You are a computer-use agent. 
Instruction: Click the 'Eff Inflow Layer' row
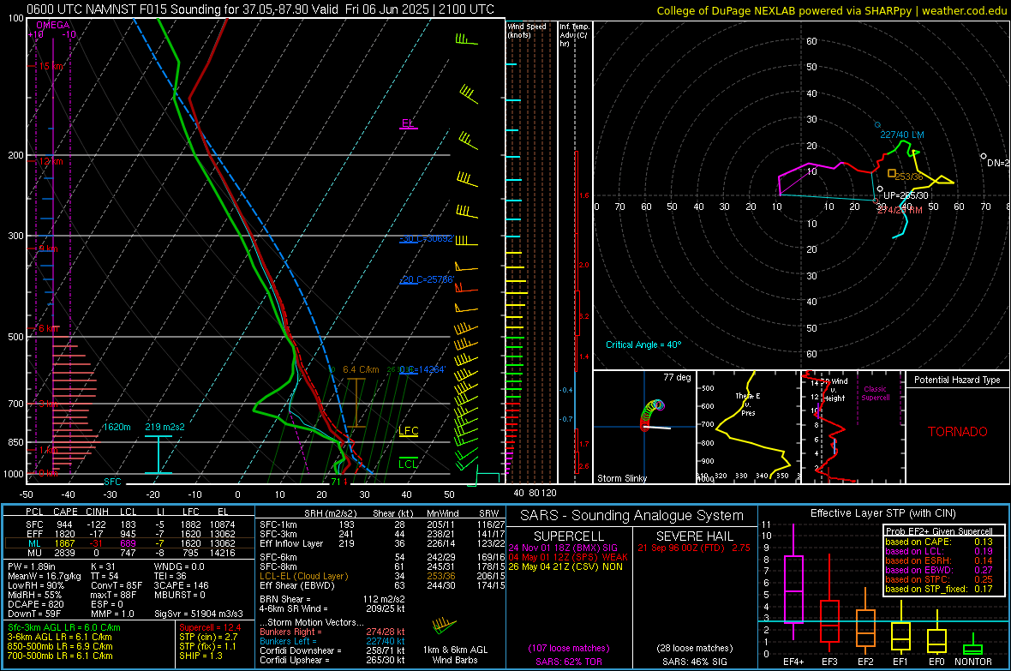tap(382, 543)
